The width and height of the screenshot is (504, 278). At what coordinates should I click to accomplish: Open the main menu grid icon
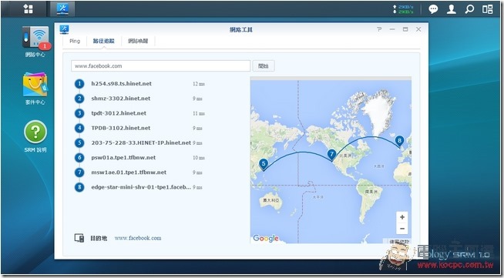pyautogui.click(x=29, y=9)
